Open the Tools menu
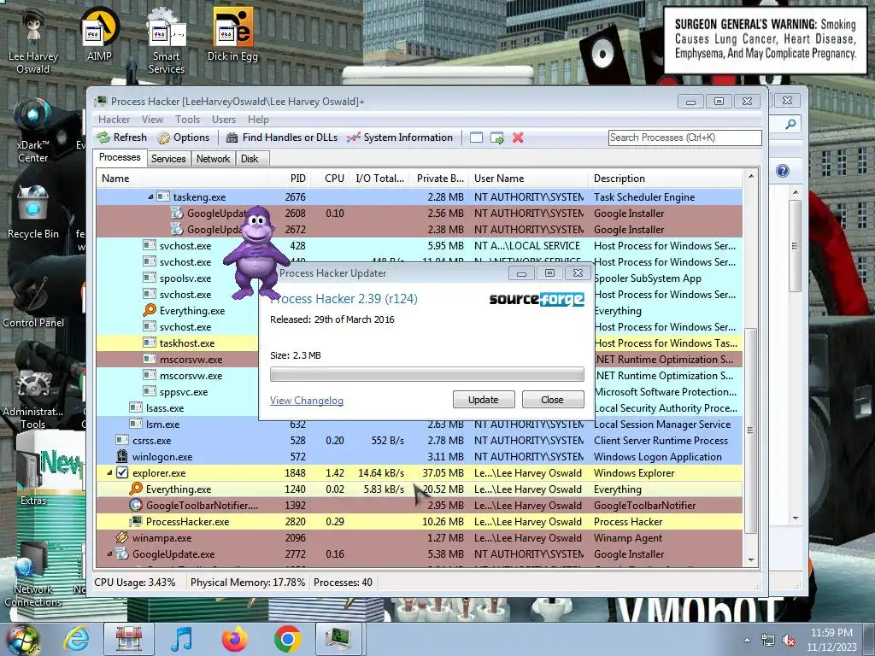The image size is (875, 656). (187, 120)
